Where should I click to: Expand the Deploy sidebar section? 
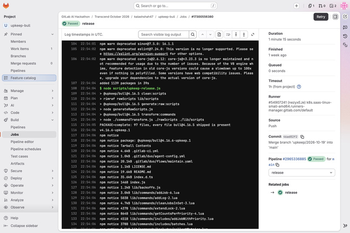[x=53, y=178]
